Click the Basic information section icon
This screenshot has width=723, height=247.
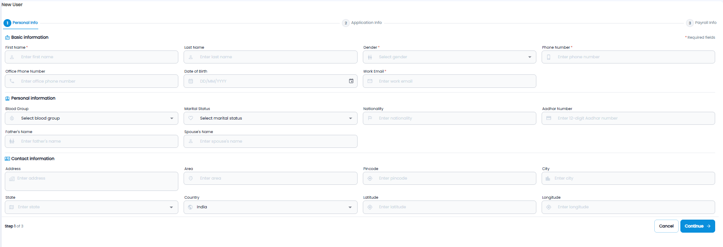tap(7, 37)
